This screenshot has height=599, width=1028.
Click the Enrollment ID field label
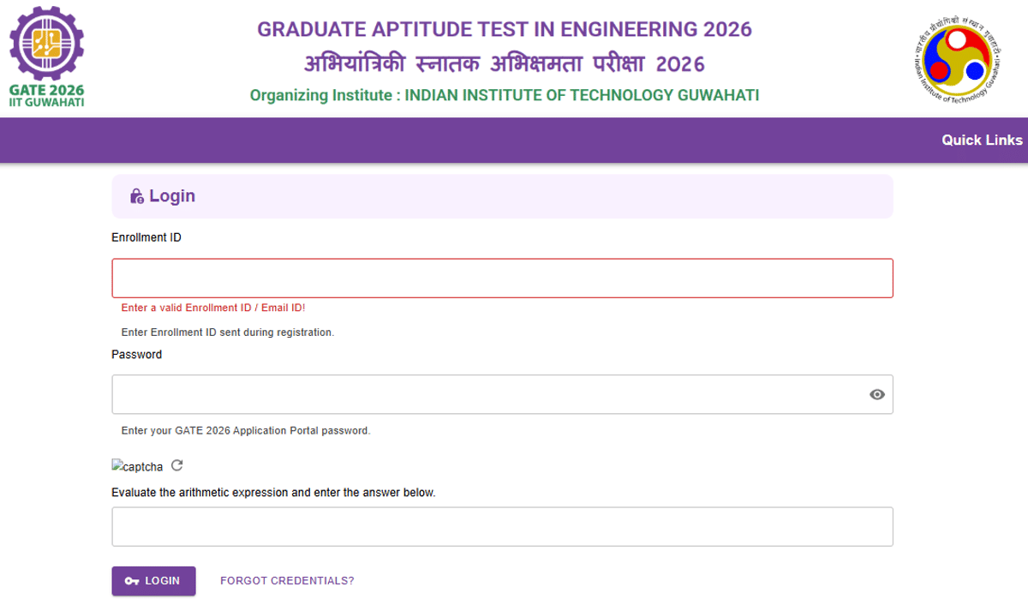coord(146,237)
